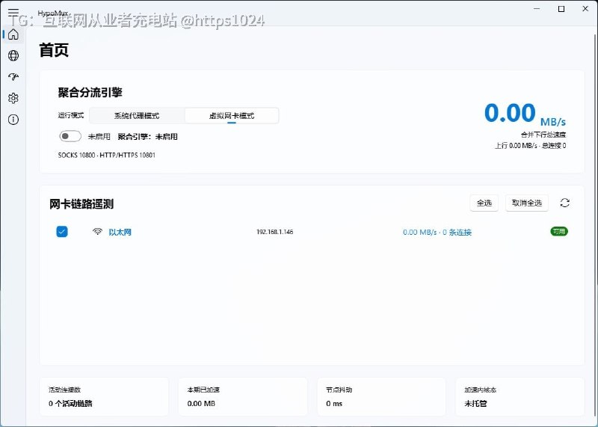Open the speed gauge page icon
The image size is (598, 427).
(x=13, y=77)
